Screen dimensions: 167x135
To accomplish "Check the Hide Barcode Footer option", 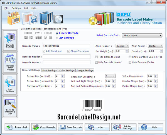I will coord(130,62).
